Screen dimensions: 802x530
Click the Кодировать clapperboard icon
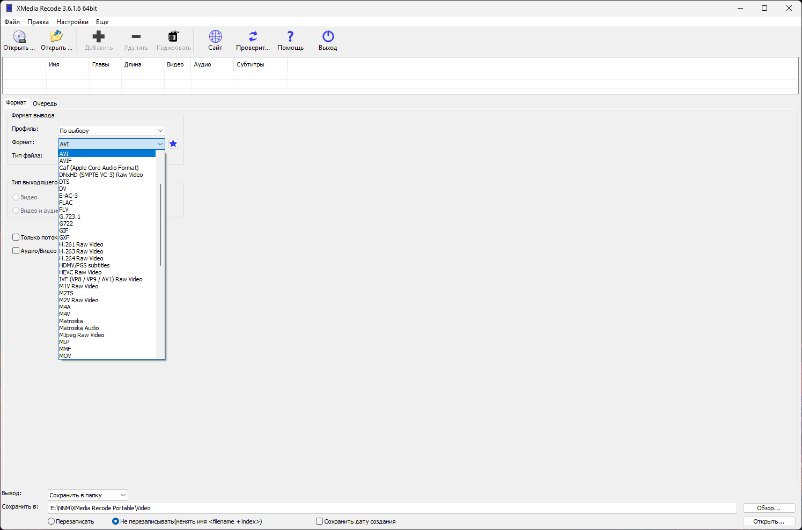tap(173, 40)
